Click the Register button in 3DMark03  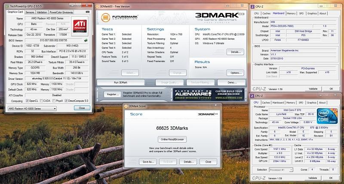[112, 94]
